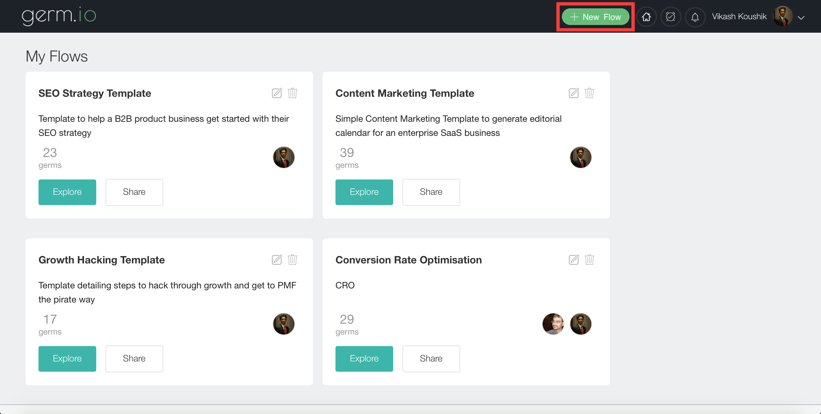
Task: Edit the Conversion Rate Optimisation flow
Action: pos(574,260)
